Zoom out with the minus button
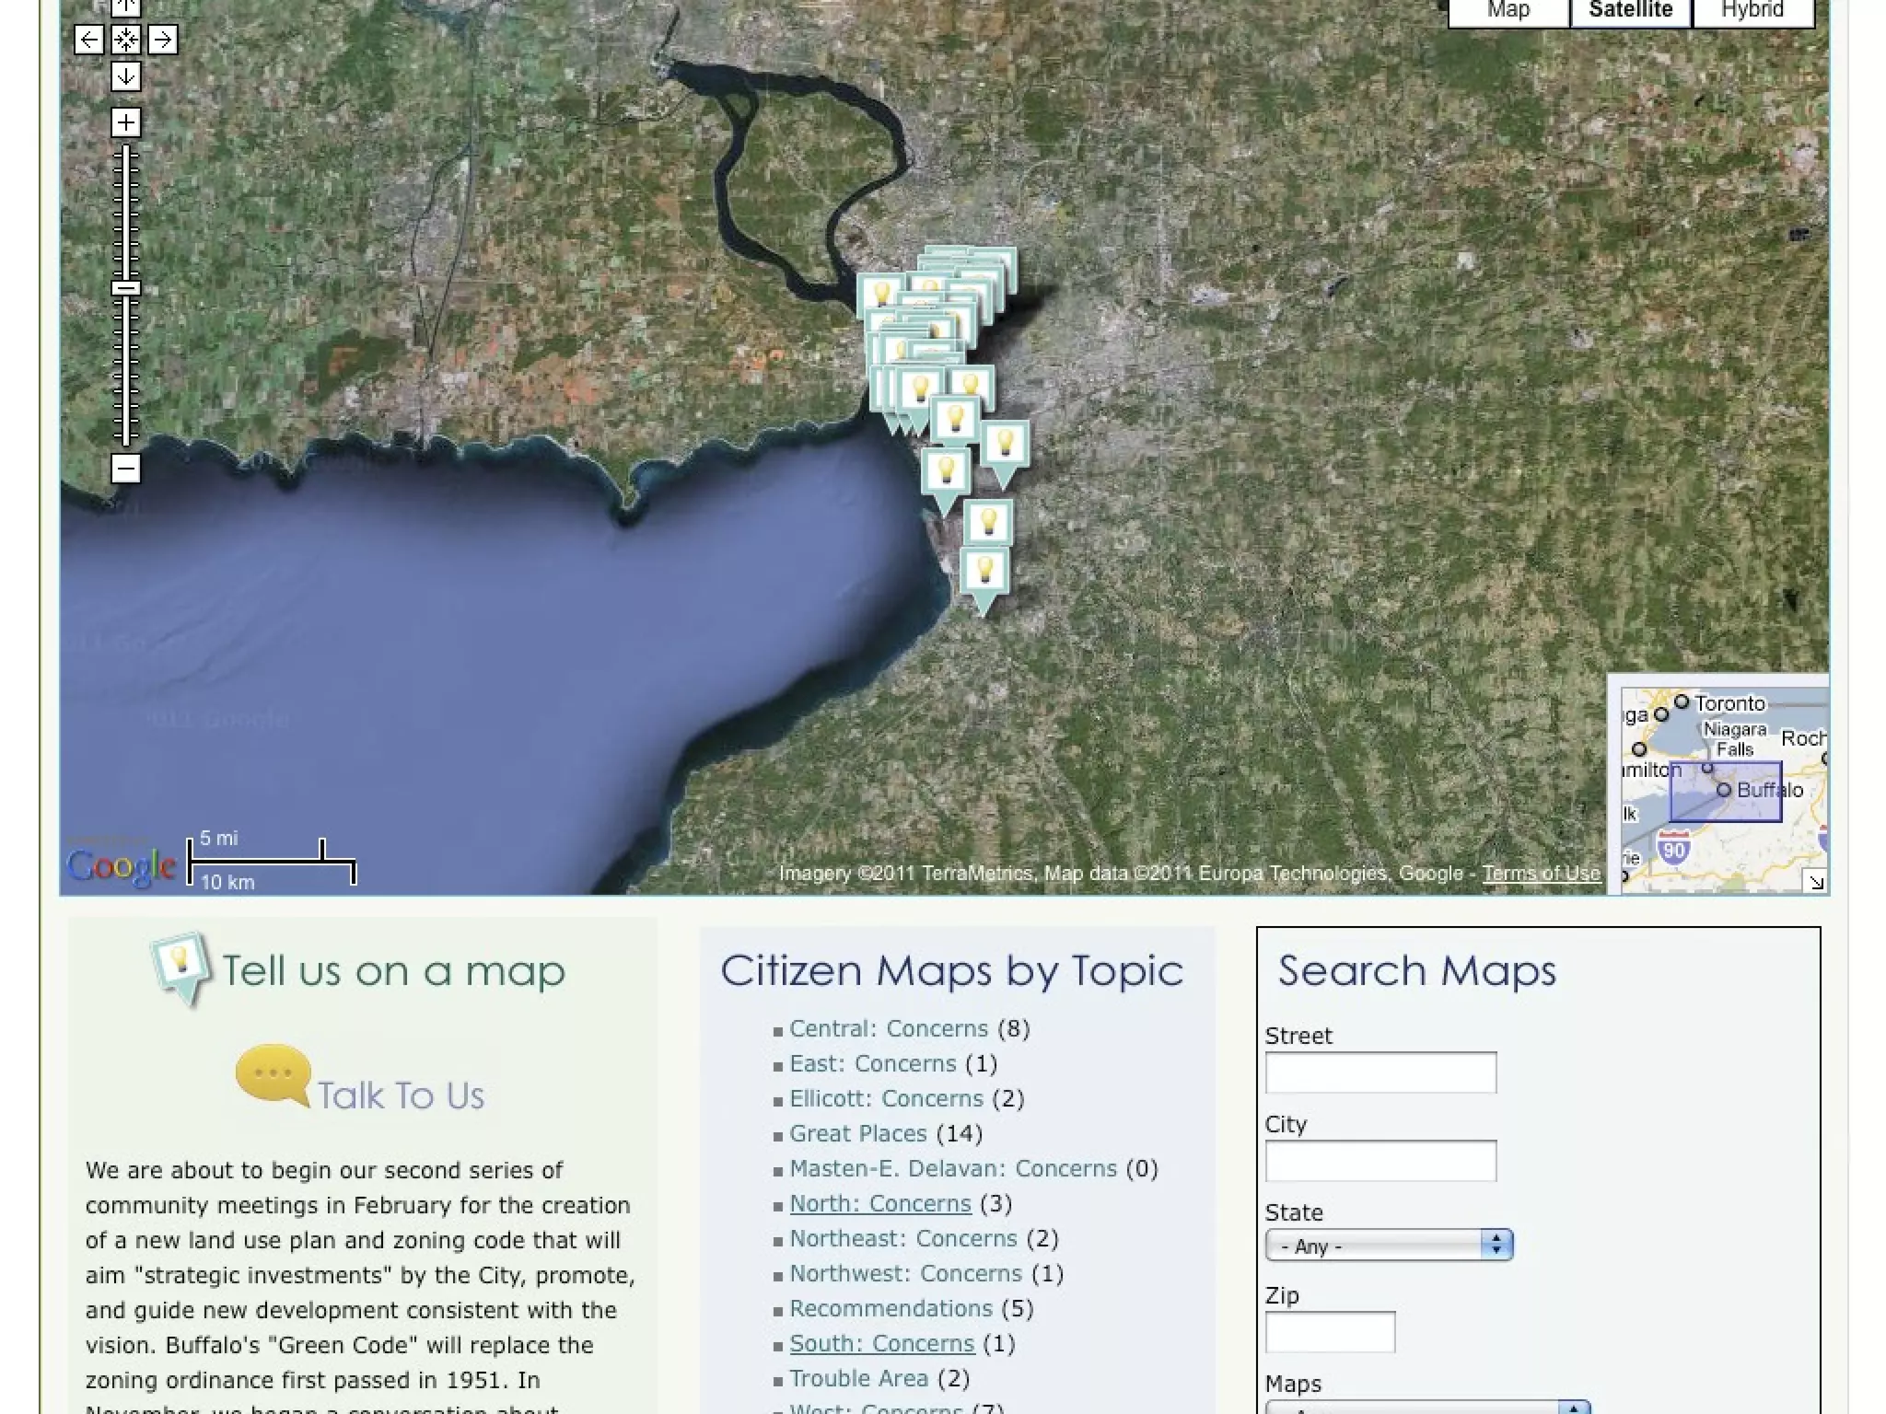The image size is (1886, 1414). point(126,469)
